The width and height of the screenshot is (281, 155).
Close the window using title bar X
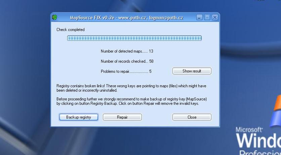coord(215,17)
